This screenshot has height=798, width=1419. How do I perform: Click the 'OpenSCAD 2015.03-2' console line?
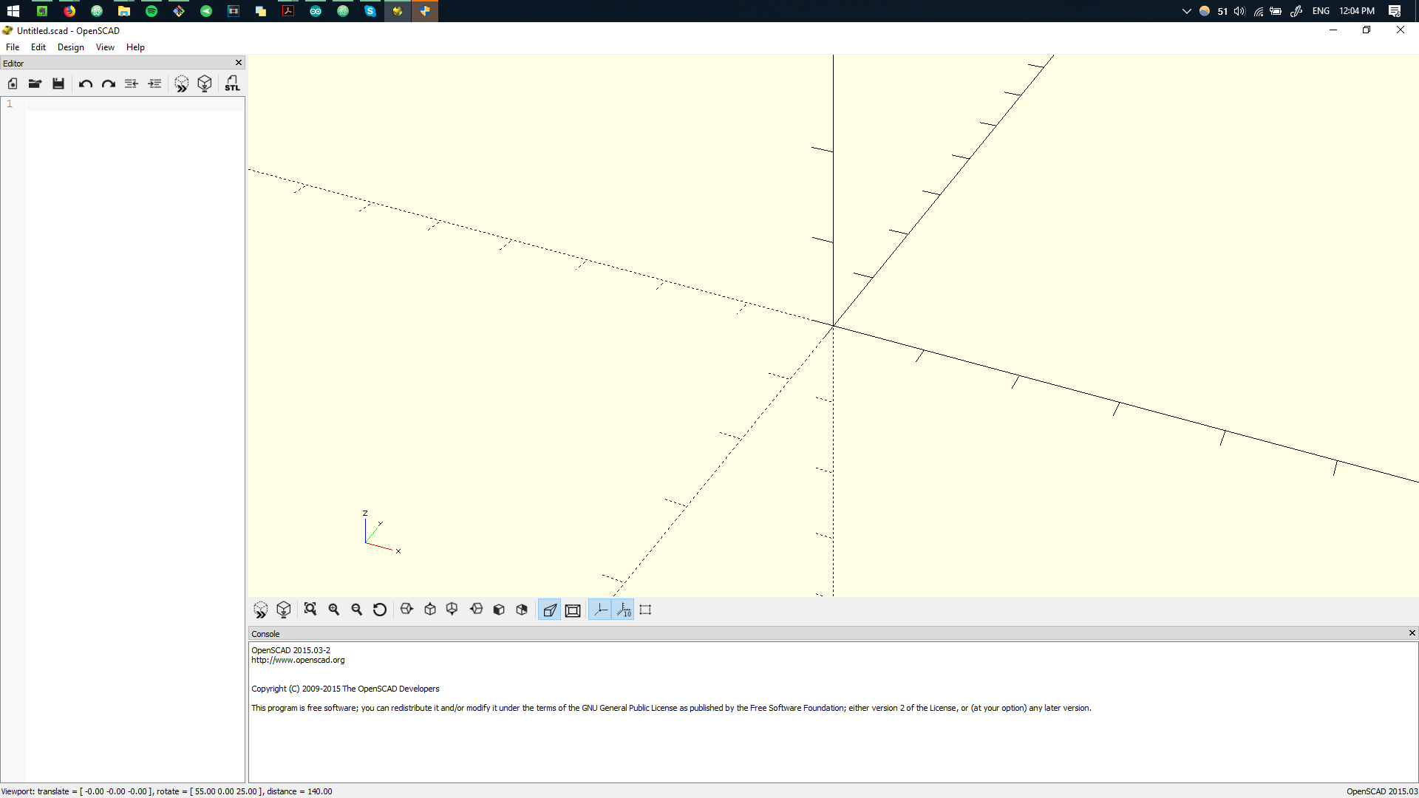[x=291, y=651]
